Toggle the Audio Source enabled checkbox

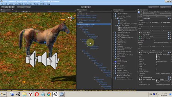[x=142, y=77]
